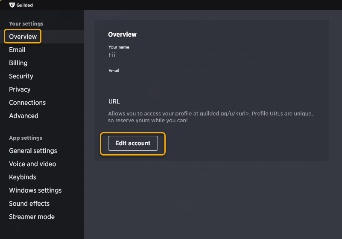Select Windows settings
The width and height of the screenshot is (342, 239).
coord(35,190)
